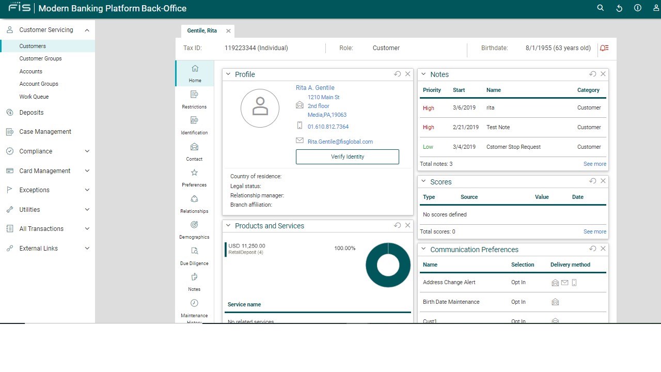Viewport: 661px width, 372px height.
Task: Open See more link in Notes
Action: 595,164
